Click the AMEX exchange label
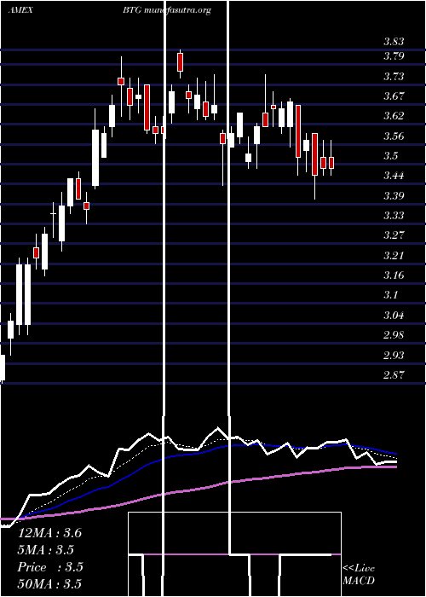The image size is (426, 597). (x=20, y=10)
